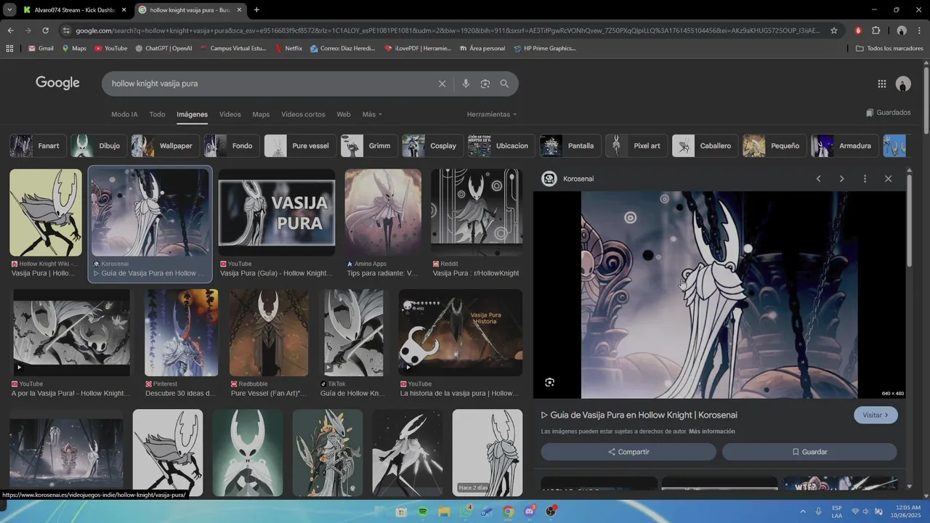Start a voice search with the microphone icon

(466, 84)
